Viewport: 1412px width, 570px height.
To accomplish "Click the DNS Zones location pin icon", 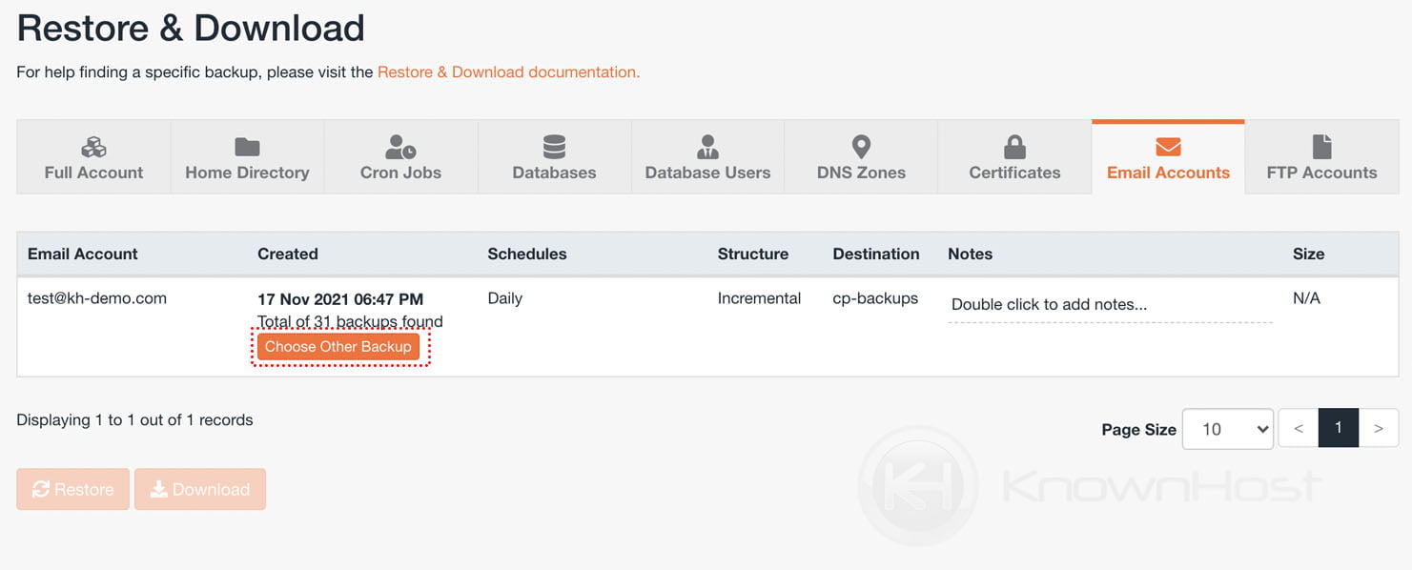I will 860,145.
